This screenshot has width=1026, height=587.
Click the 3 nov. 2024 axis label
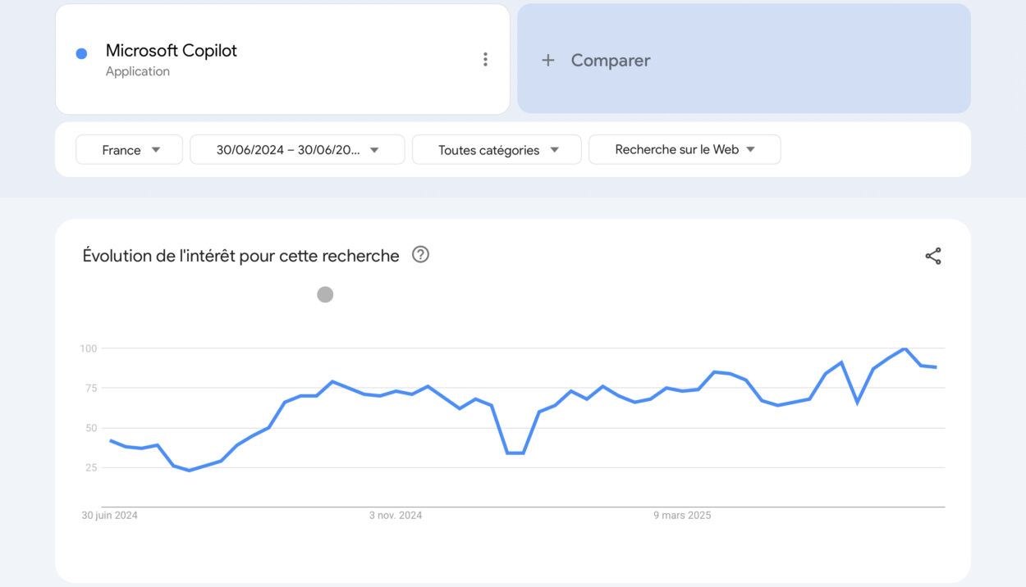396,516
